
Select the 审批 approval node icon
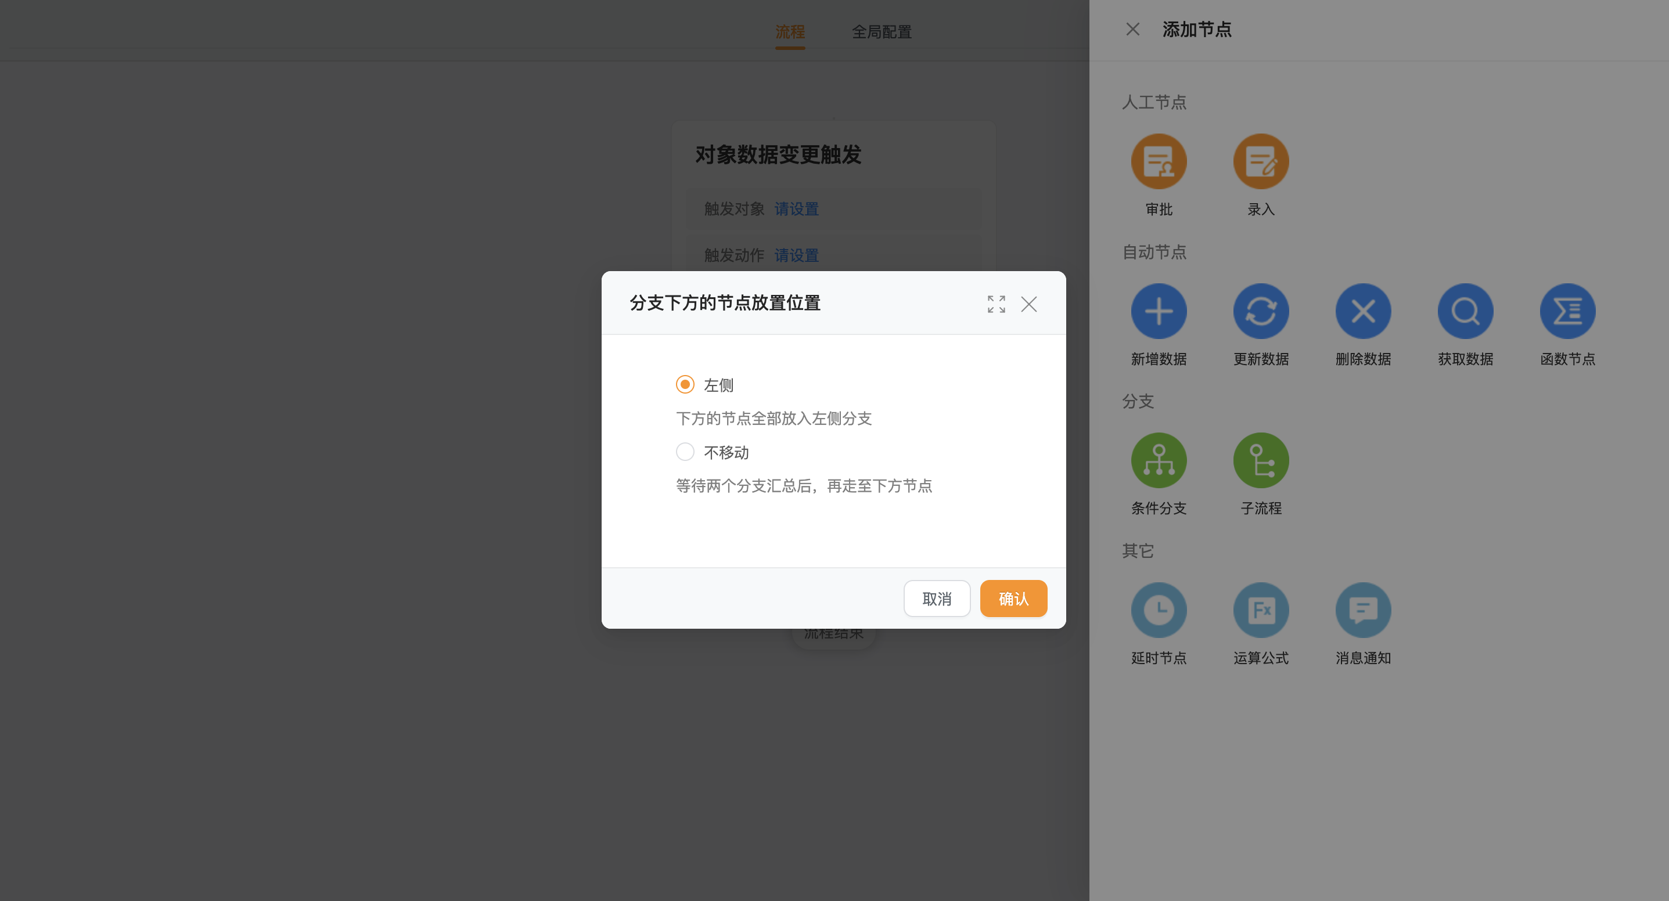click(1159, 161)
